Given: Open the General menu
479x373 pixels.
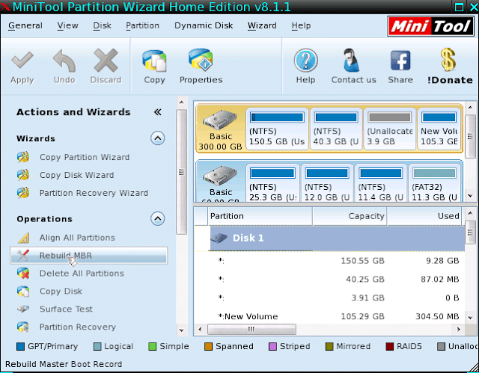Looking at the screenshot, I should click(25, 25).
